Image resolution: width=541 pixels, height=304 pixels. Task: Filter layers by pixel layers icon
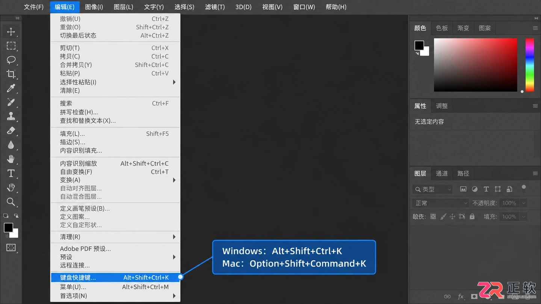point(463,189)
